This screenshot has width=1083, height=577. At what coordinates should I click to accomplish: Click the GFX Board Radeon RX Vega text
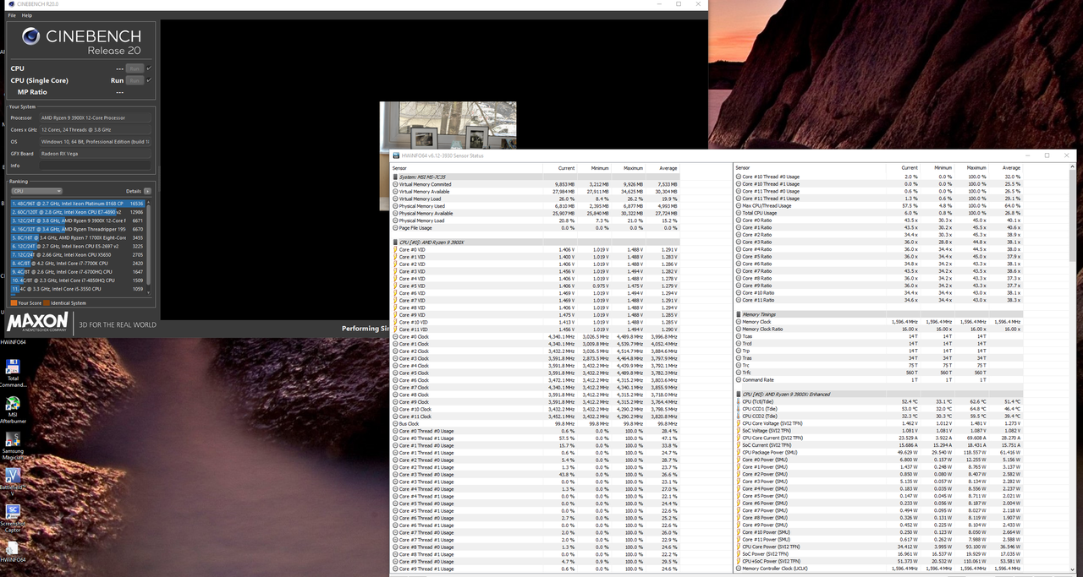click(x=60, y=154)
